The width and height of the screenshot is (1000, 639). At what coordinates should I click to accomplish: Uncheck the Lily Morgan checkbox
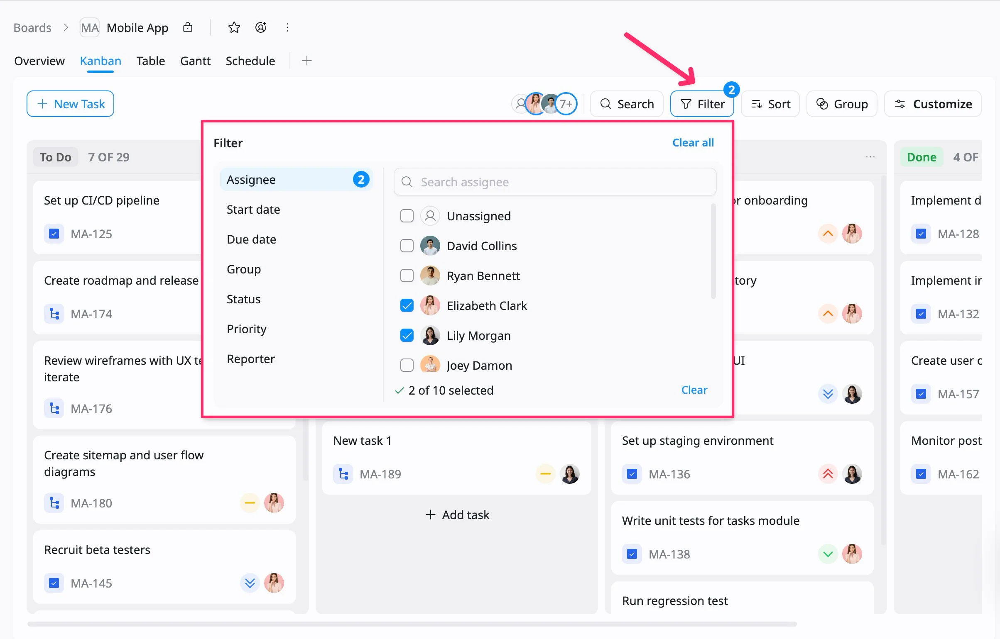(407, 335)
